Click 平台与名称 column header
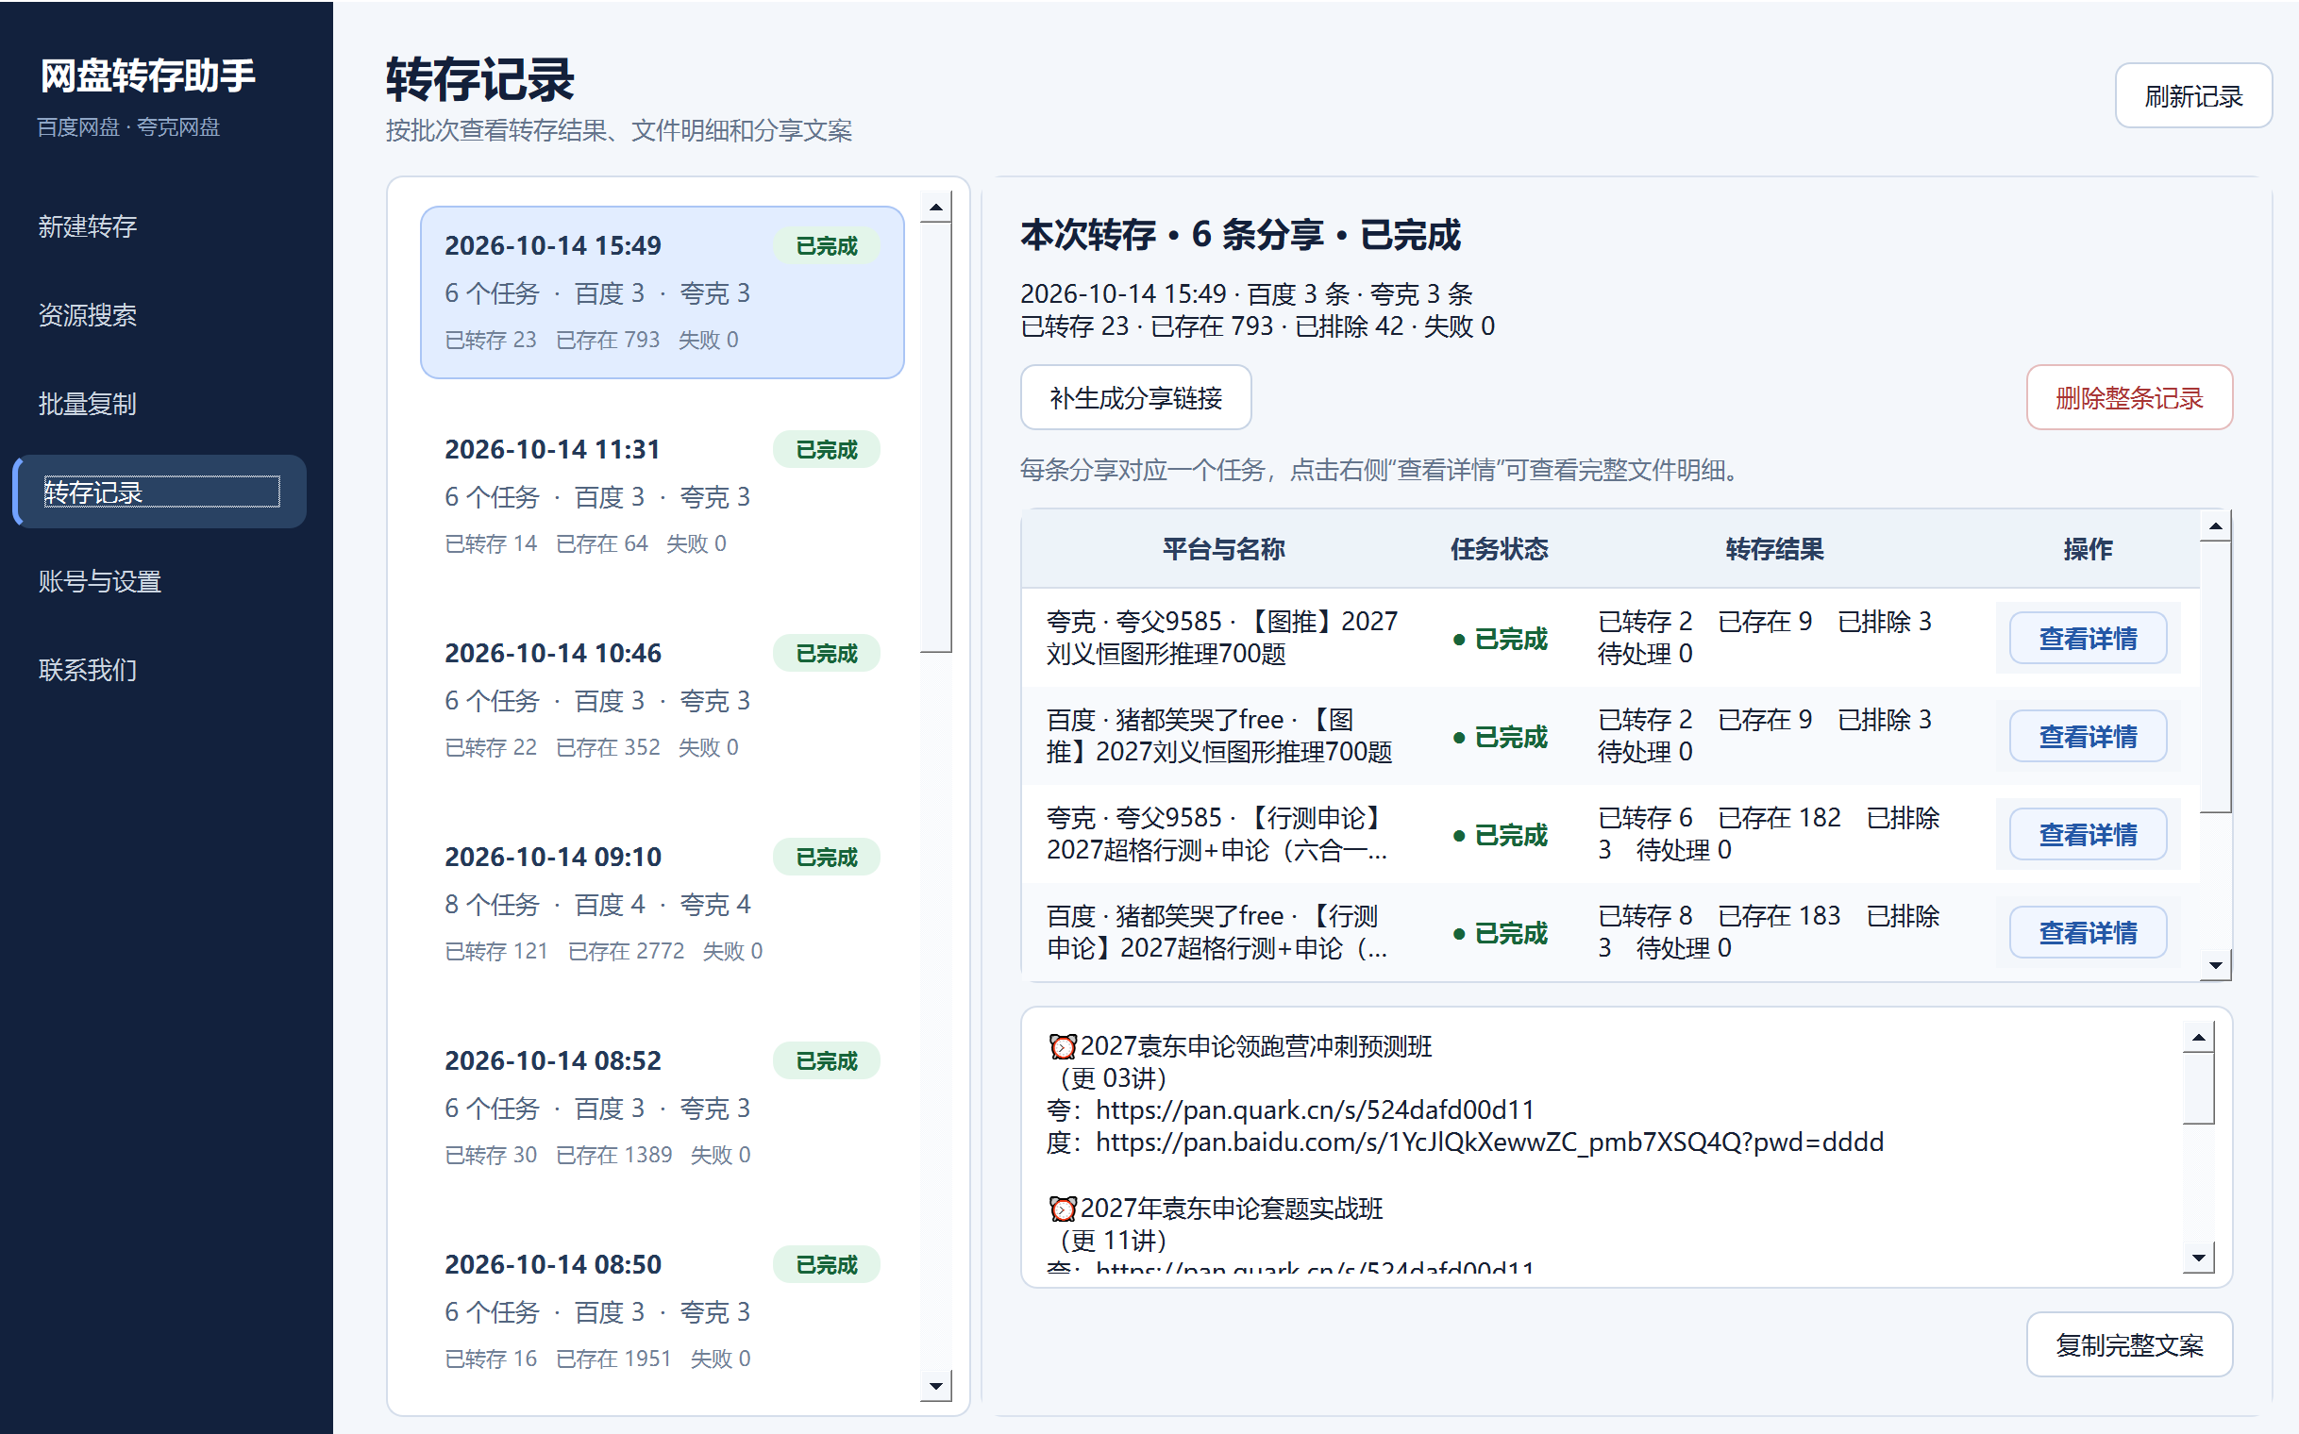 [1223, 548]
